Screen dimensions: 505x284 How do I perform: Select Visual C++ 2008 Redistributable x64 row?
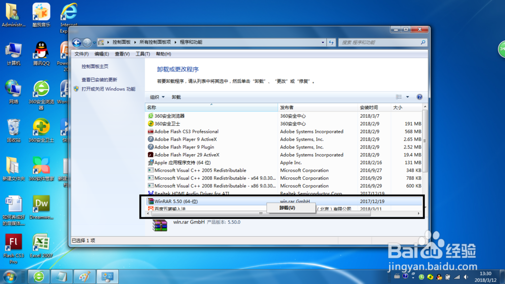tap(284, 178)
